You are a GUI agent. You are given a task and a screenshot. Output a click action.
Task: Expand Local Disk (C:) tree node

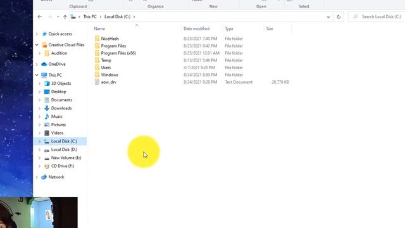pos(39,141)
